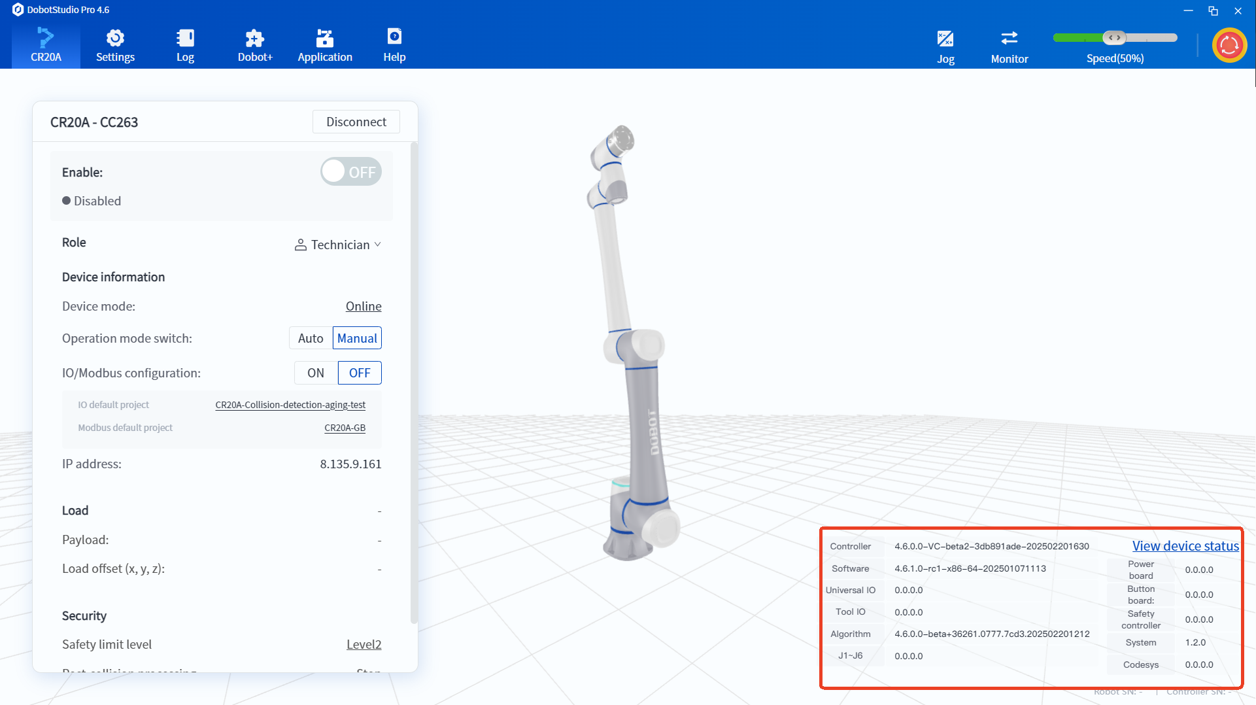The image size is (1256, 705).
Task: Open IO default project selection
Action: [x=290, y=405]
